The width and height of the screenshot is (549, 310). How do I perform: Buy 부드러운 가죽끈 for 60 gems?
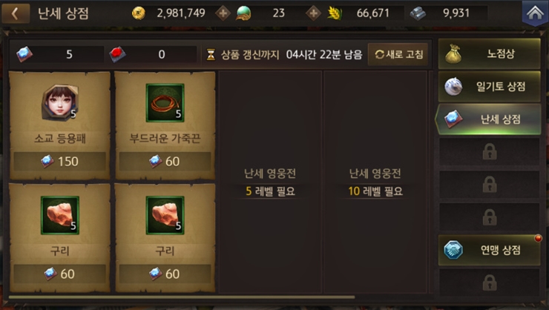click(165, 161)
